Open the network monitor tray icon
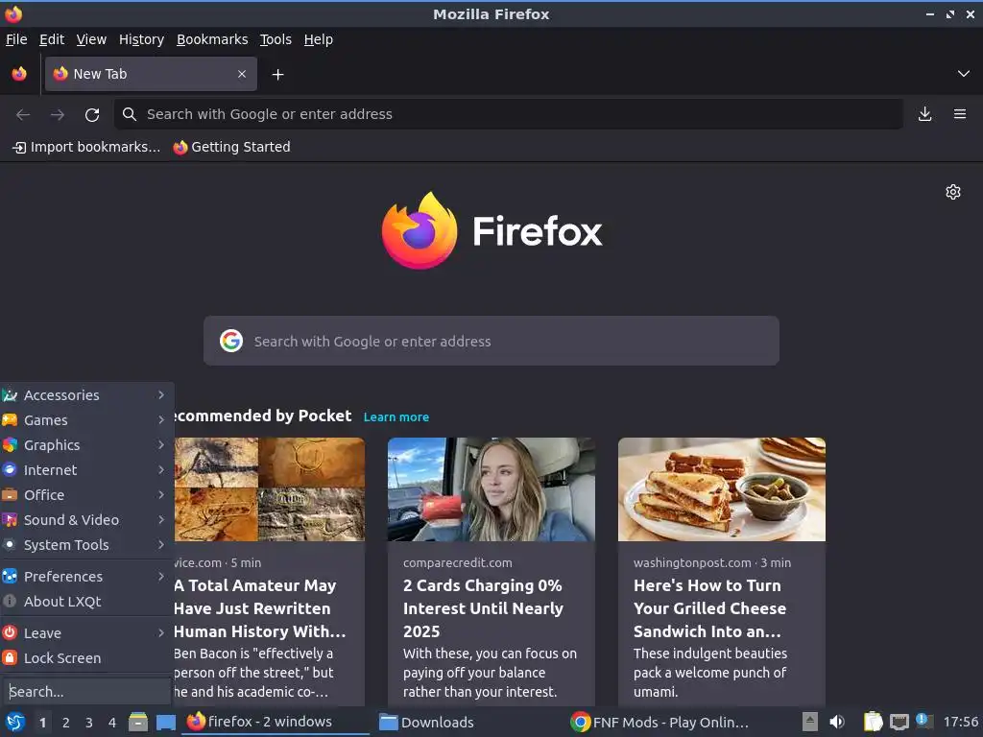 899,722
